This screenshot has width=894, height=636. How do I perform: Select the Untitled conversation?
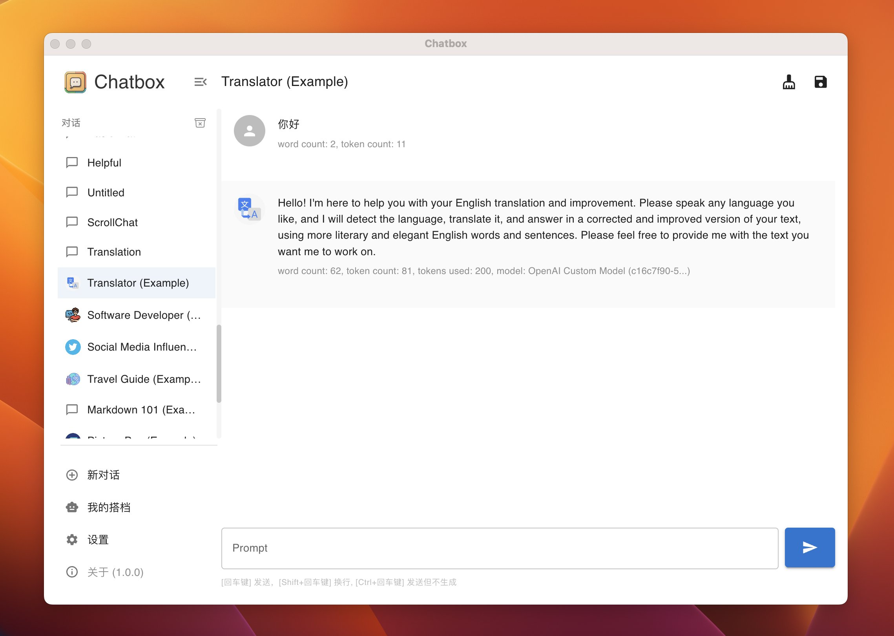coord(106,192)
